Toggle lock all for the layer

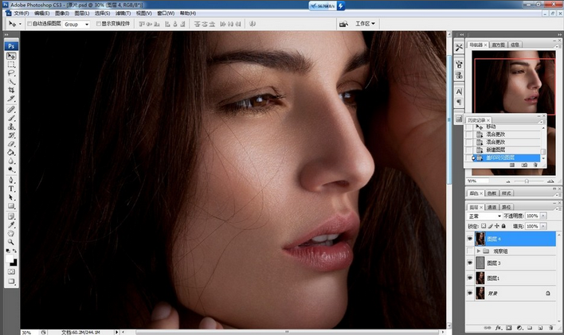click(503, 226)
